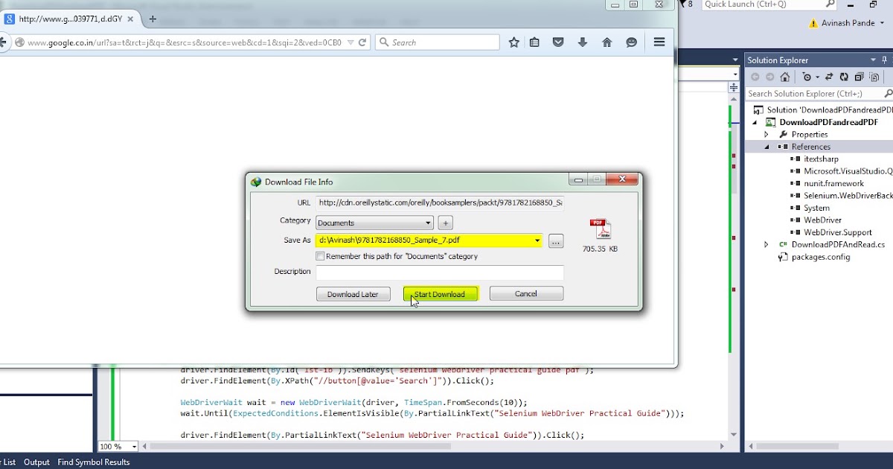Go to the Firefox Home page icon

point(606,42)
